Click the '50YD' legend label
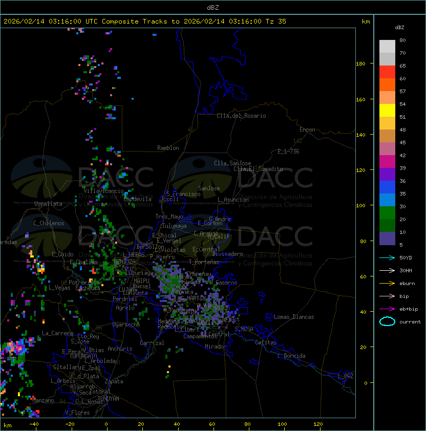 (x=406, y=258)
